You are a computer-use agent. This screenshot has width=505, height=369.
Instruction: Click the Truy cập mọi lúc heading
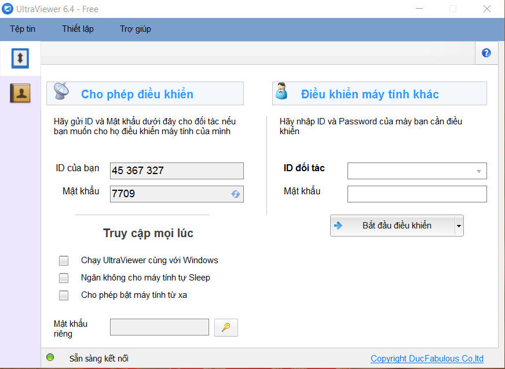pyautogui.click(x=148, y=233)
